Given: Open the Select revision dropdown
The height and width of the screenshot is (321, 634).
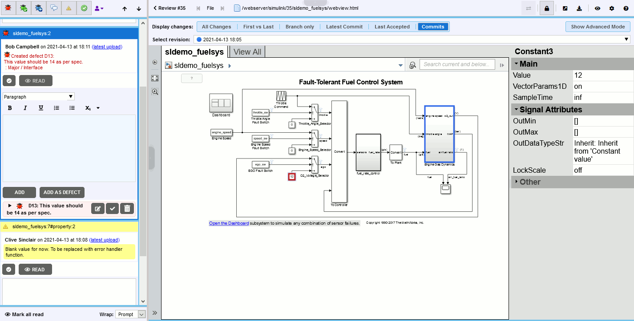Looking at the screenshot, I should pos(412,40).
